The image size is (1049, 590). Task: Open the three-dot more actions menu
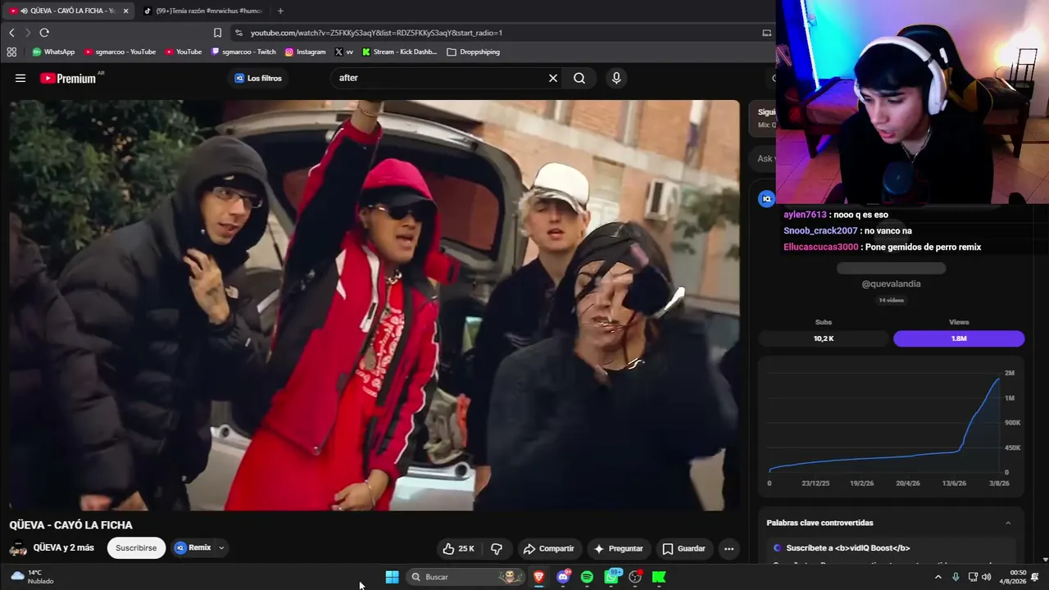coord(729,548)
